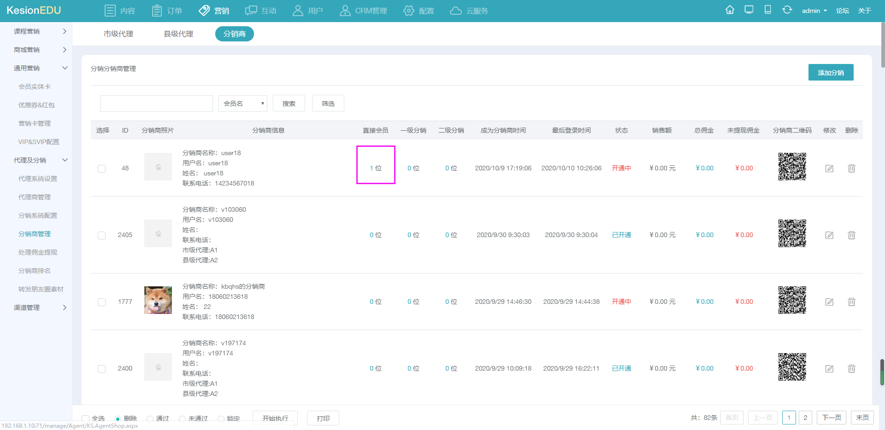Focus the distributor search text field

156,104
